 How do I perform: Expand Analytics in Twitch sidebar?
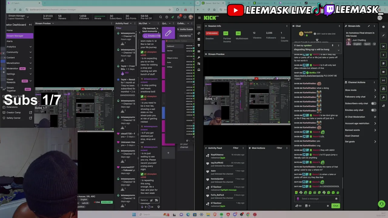[x=30, y=47]
